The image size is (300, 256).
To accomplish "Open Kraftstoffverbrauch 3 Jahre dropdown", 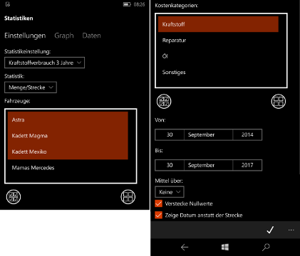I will point(44,63).
